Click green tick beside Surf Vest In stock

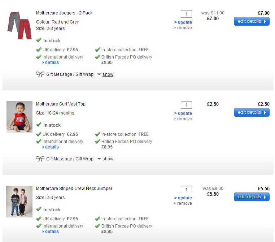coord(39,125)
